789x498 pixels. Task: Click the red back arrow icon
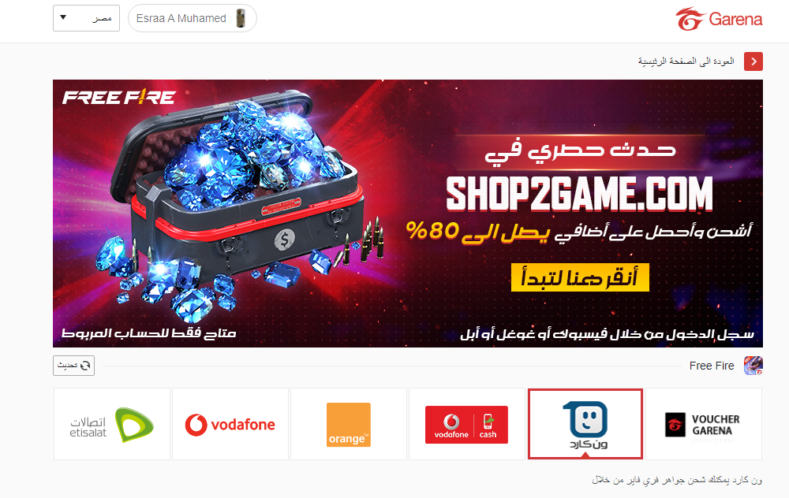click(753, 61)
